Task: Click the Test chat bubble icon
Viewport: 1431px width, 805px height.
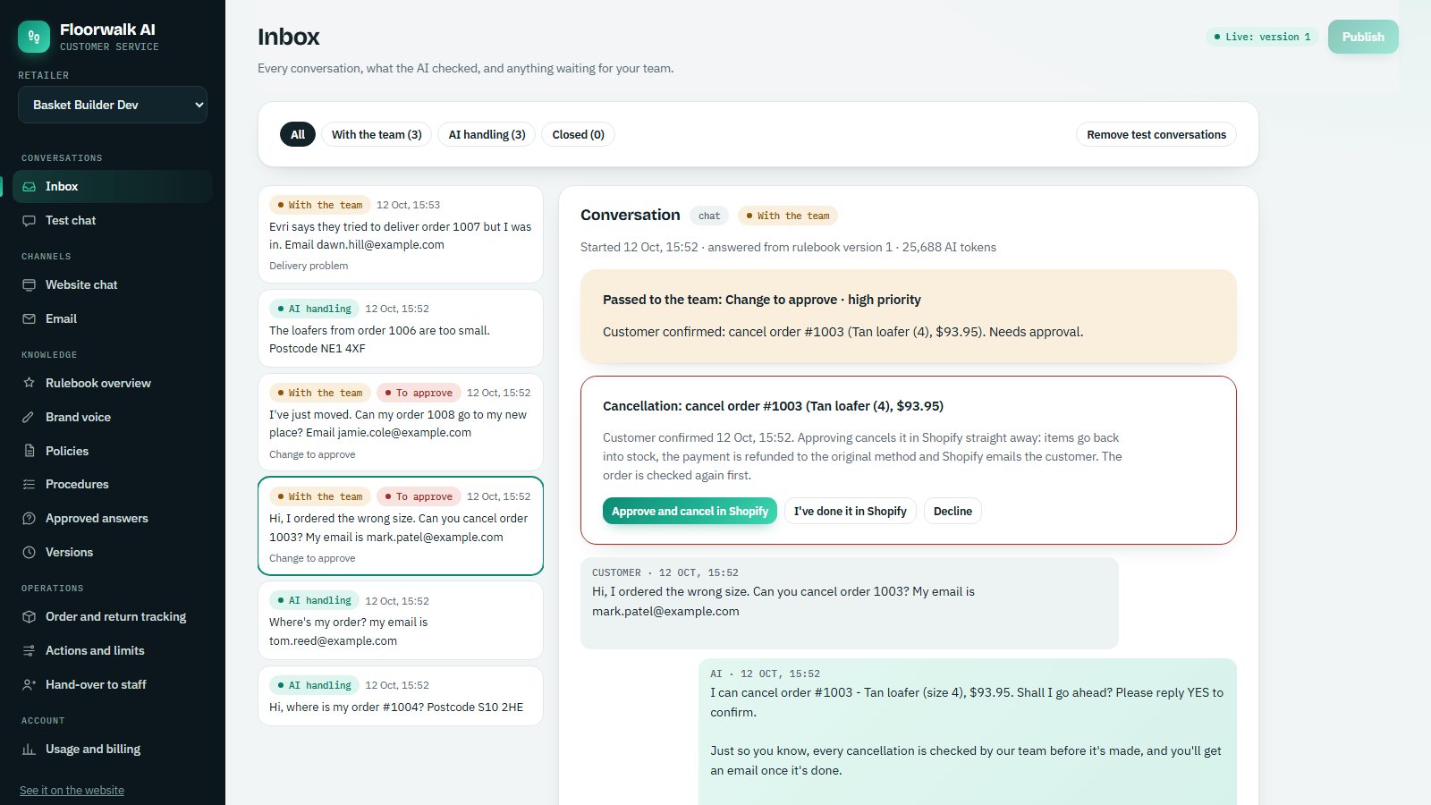Action: [29, 221]
